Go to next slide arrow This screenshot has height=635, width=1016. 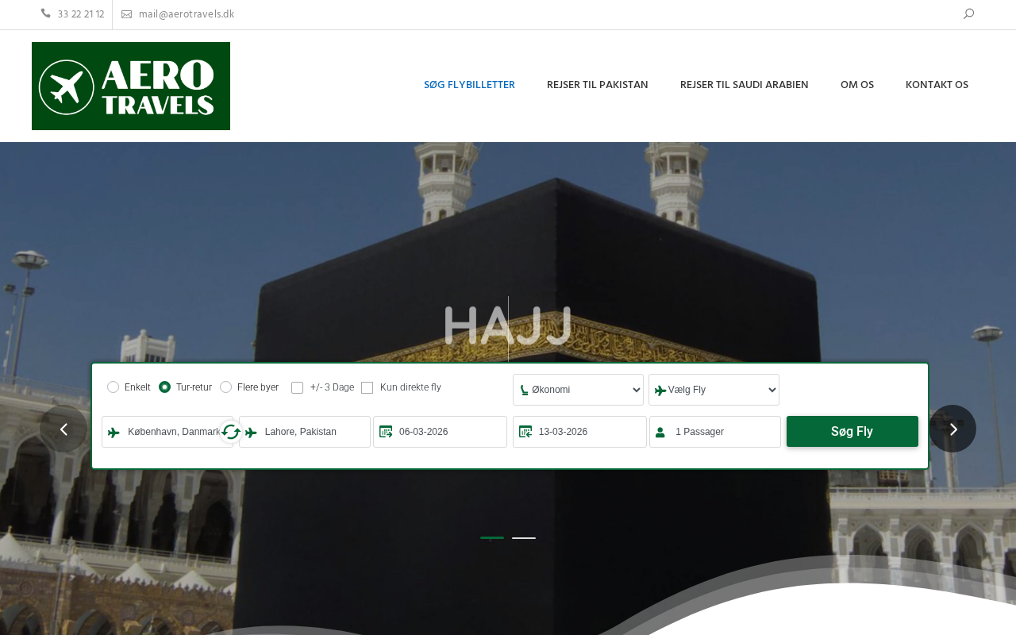pos(952,429)
